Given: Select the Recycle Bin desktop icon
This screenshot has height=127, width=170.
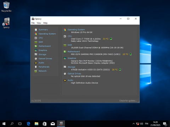Looking at the screenshot, I should pos(6,7).
